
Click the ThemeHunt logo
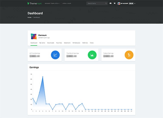click(x=35, y=4)
